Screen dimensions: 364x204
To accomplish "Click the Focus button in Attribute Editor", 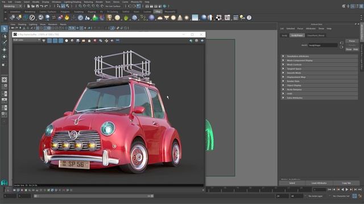I will [x=352, y=41].
